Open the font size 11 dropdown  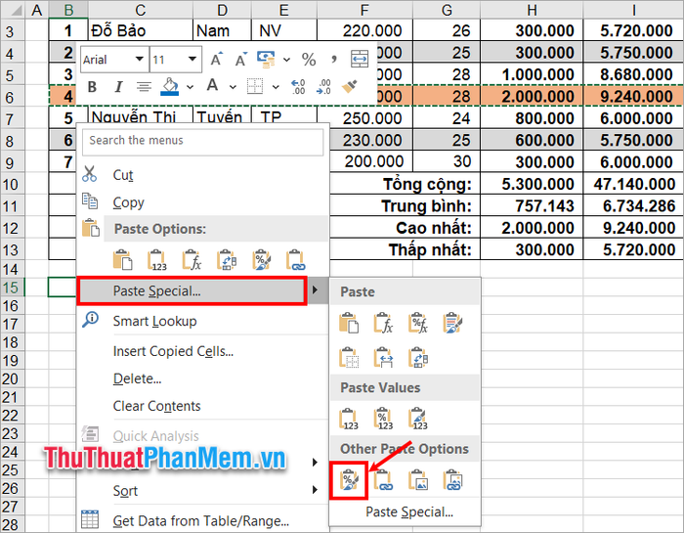pyautogui.click(x=192, y=60)
